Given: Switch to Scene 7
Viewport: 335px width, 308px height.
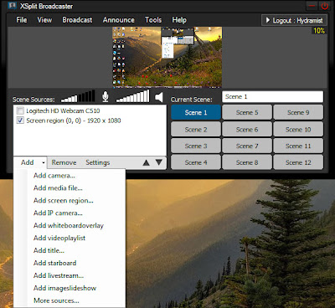Looking at the screenshot, I should click(x=247, y=146).
